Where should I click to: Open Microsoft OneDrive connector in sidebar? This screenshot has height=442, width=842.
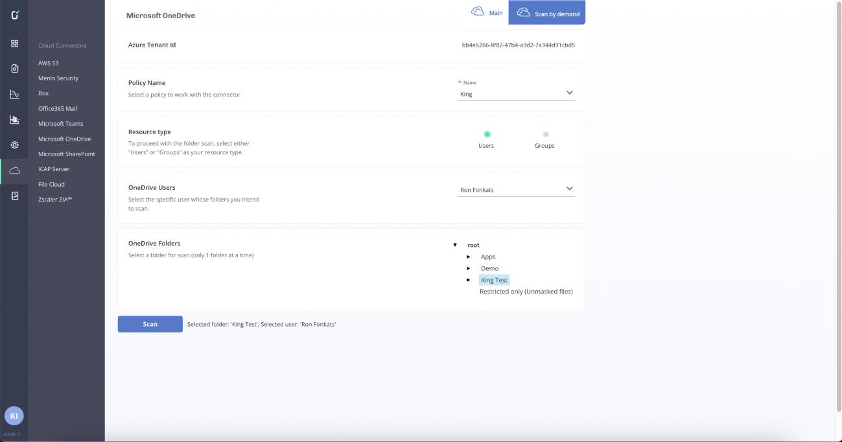pyautogui.click(x=65, y=139)
